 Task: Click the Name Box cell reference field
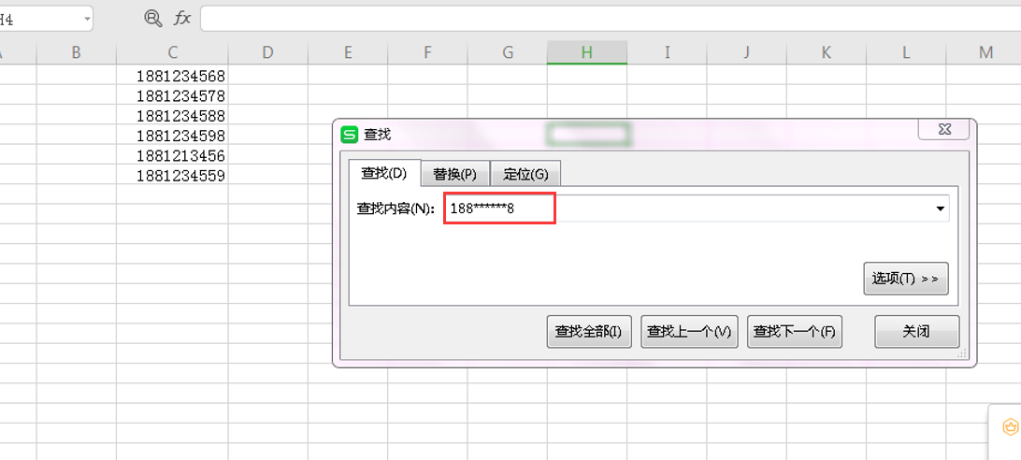pos(40,19)
